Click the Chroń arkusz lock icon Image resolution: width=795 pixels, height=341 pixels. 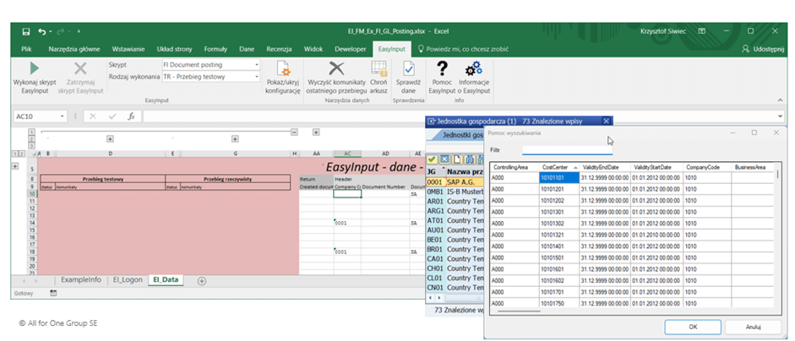378,68
